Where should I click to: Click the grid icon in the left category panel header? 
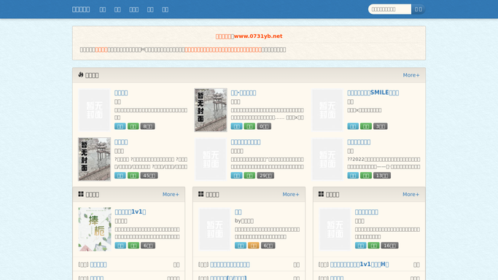point(81,194)
